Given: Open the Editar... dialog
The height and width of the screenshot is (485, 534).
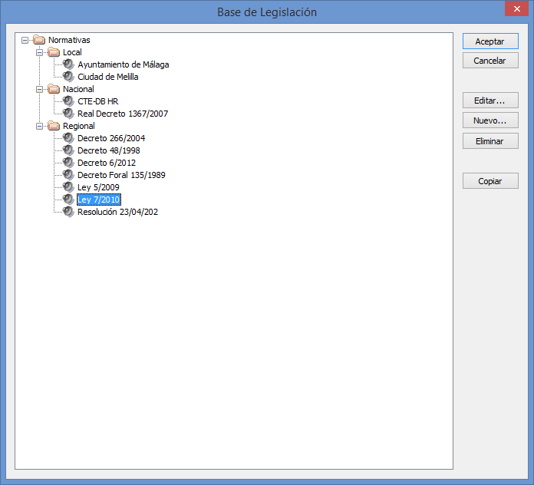Looking at the screenshot, I should (x=490, y=100).
